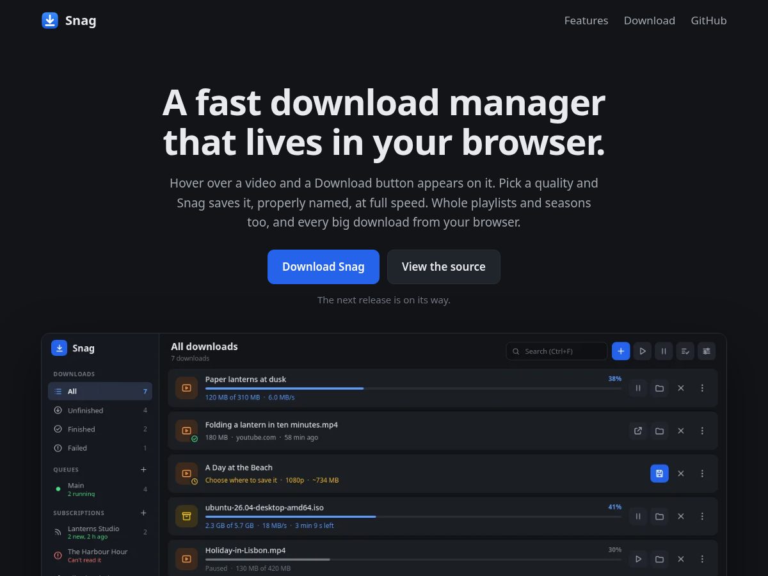Pause the Paper lanterns at dusk download
768x576 pixels.
pos(638,388)
